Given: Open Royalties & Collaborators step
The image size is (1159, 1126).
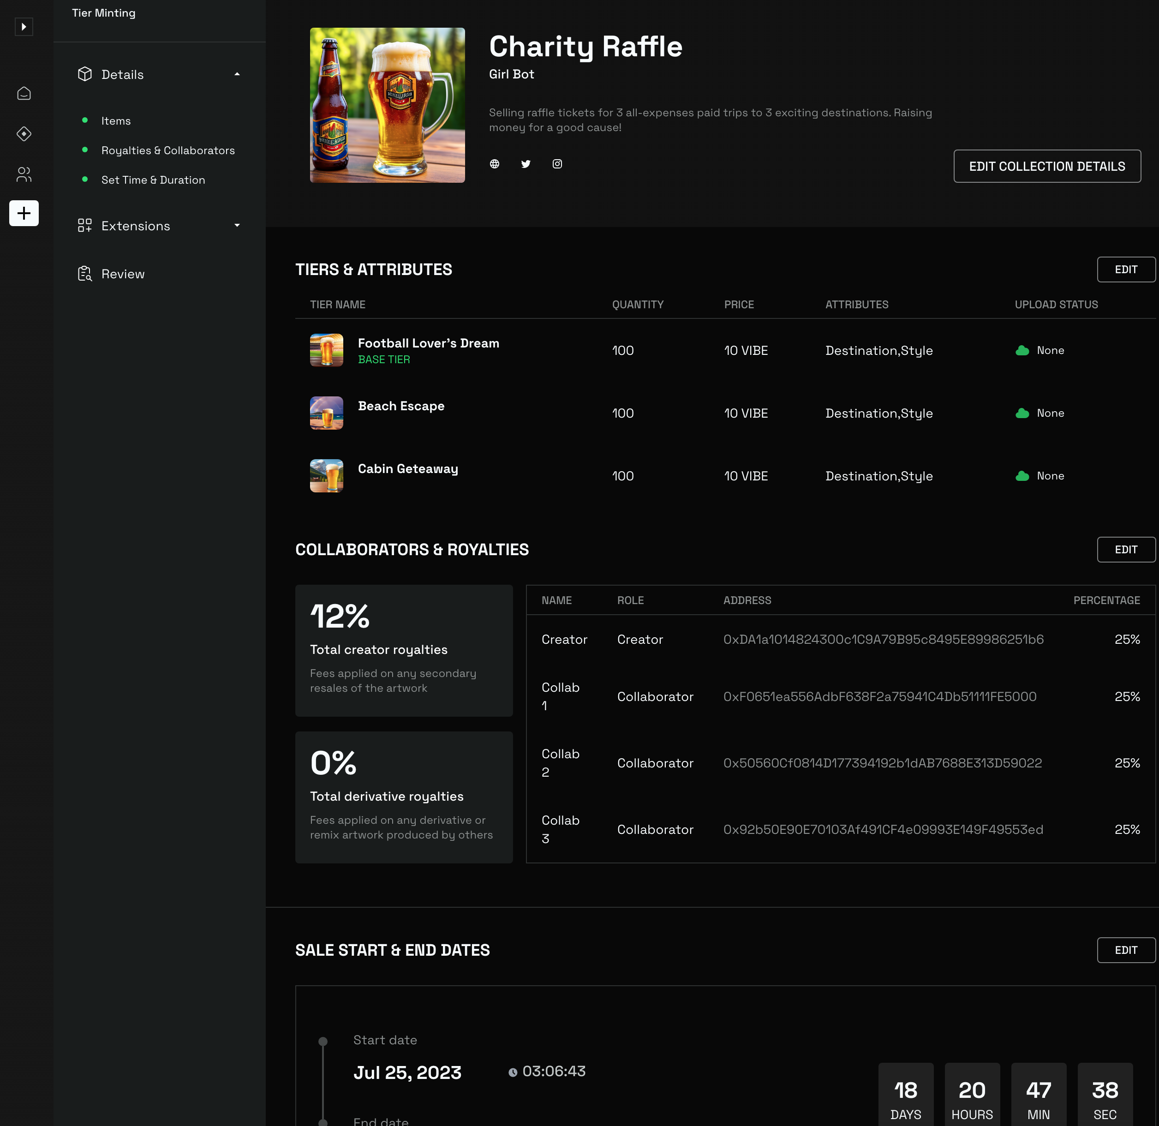Looking at the screenshot, I should 168,150.
